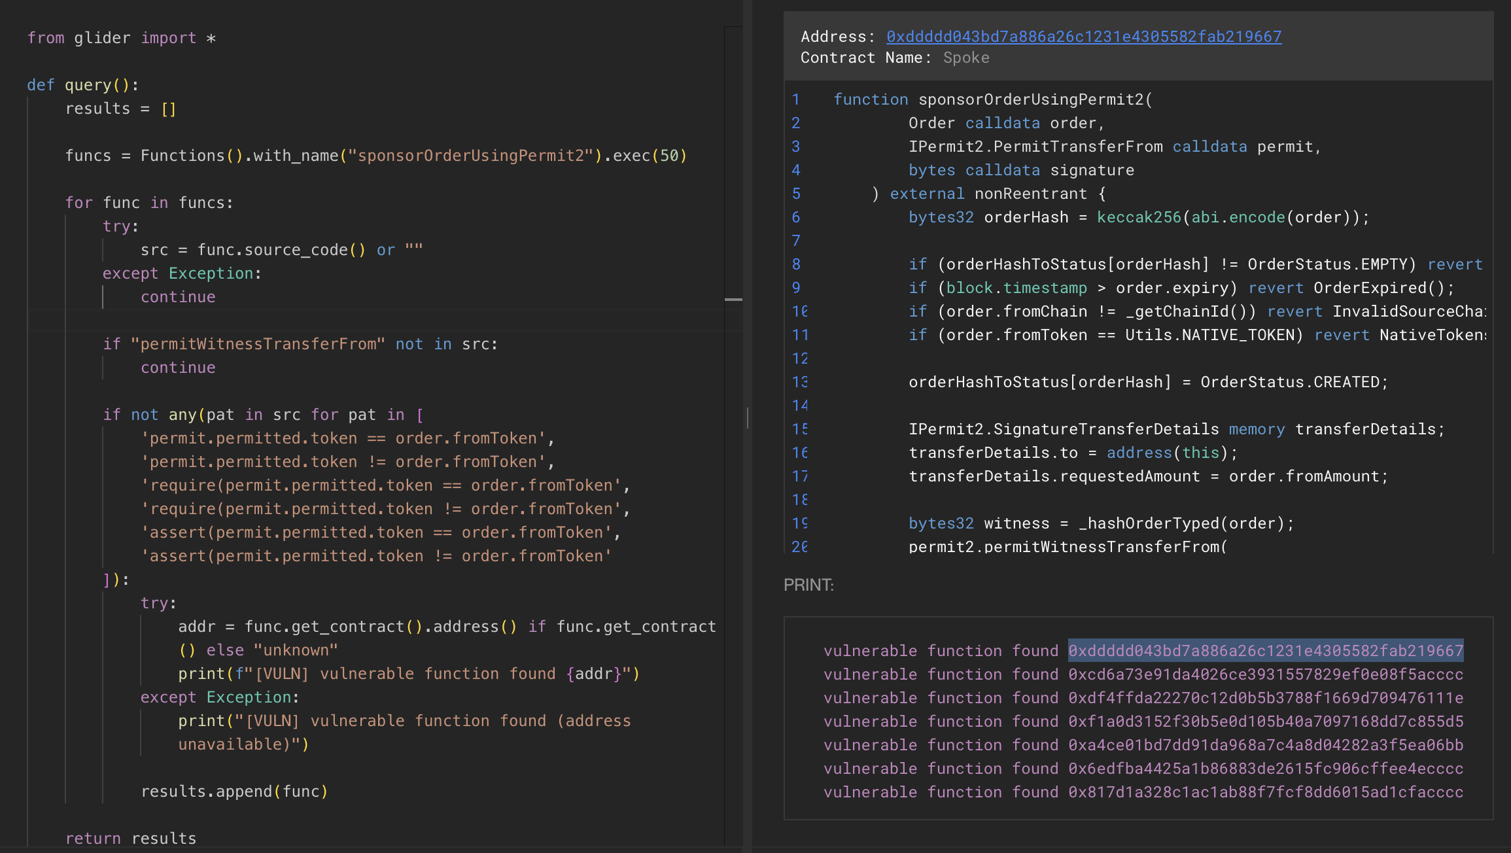This screenshot has height=853, width=1511.
Task: Place cursor on the return results line
Action: 131,838
